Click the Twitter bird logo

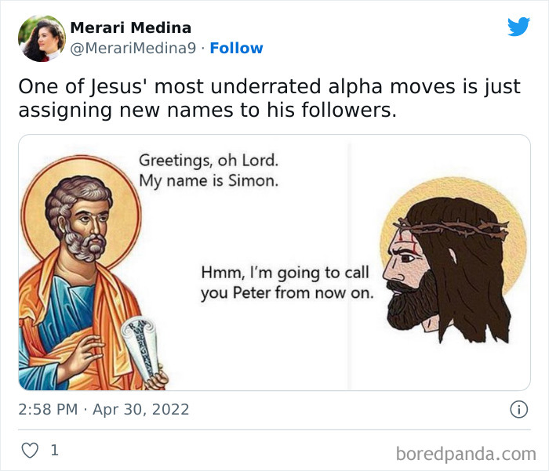518,27
